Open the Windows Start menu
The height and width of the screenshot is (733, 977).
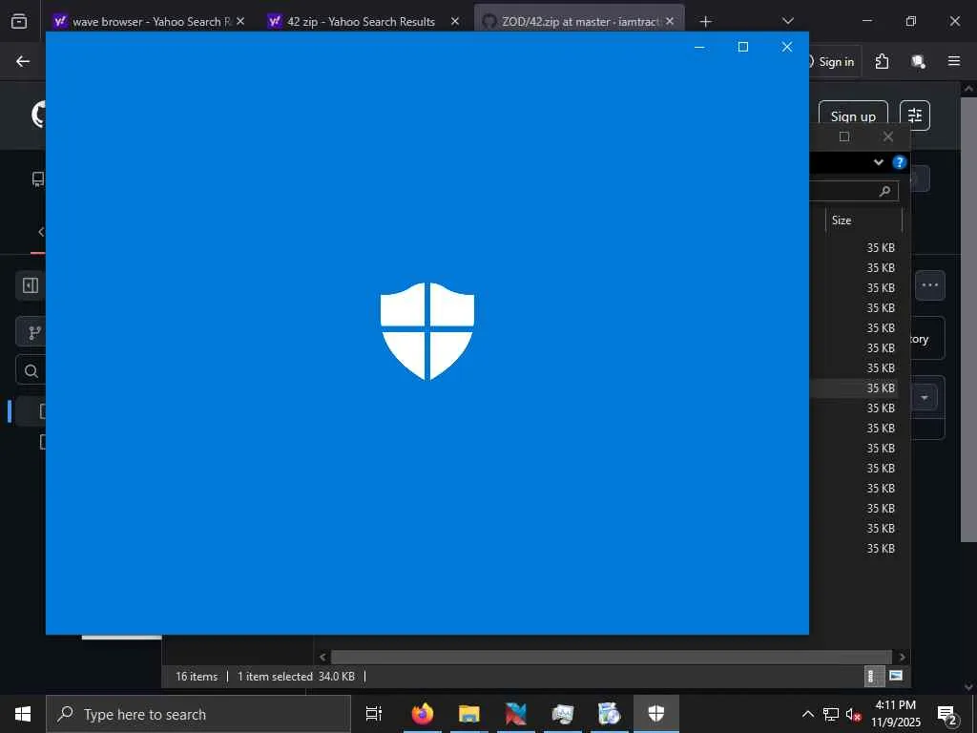click(x=23, y=714)
